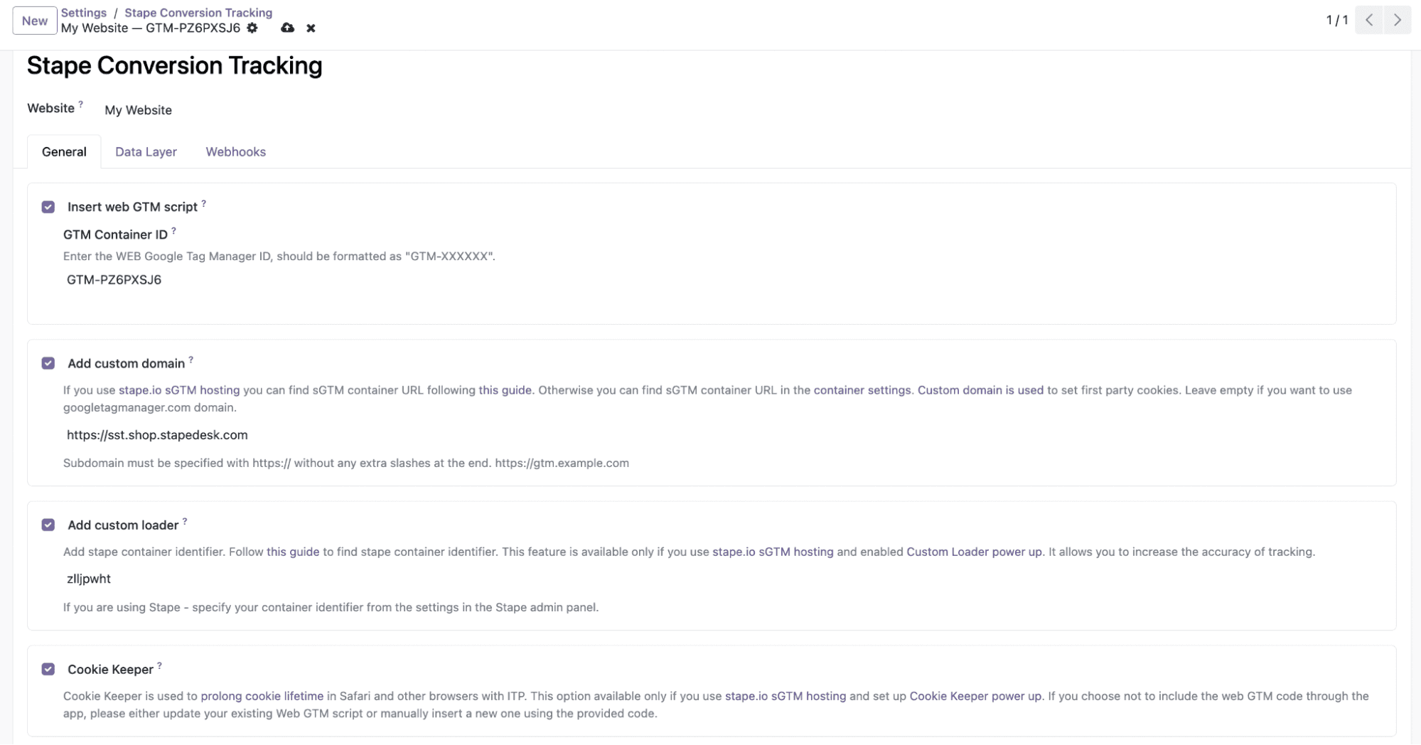Toggle the Cookie Keeper checkbox

(x=48, y=669)
